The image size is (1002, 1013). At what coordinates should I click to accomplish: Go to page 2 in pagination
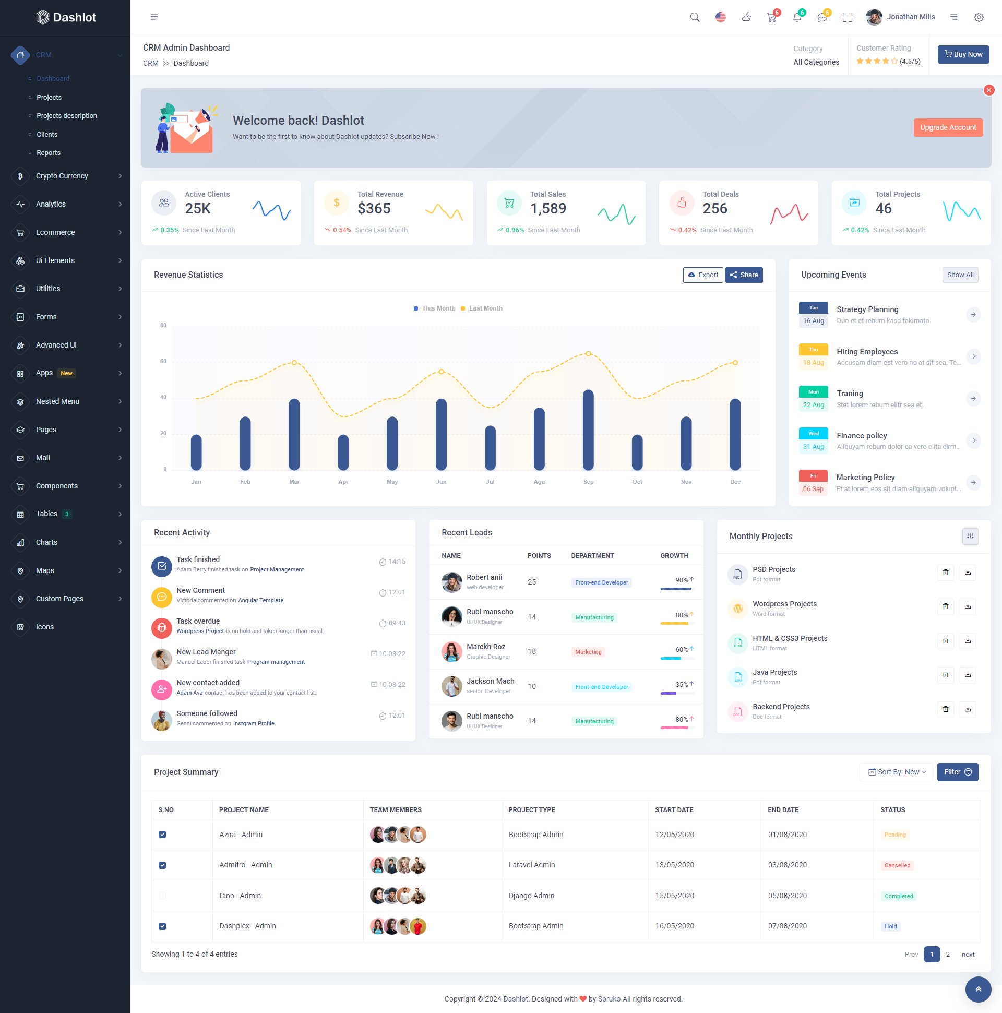(x=948, y=954)
